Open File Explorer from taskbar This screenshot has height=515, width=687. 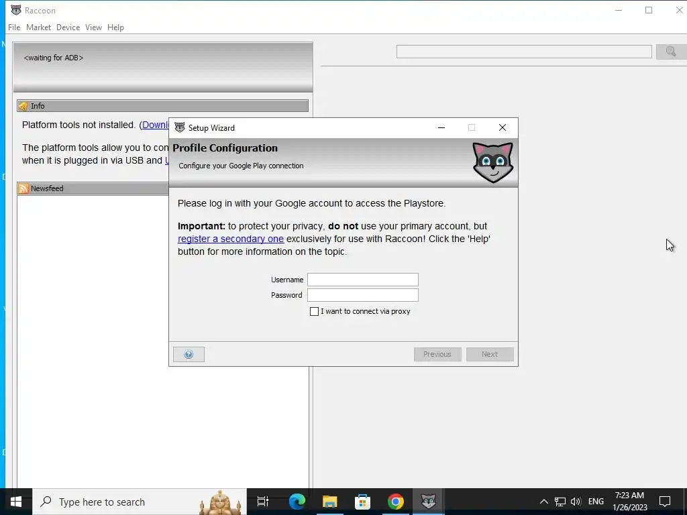tap(329, 502)
